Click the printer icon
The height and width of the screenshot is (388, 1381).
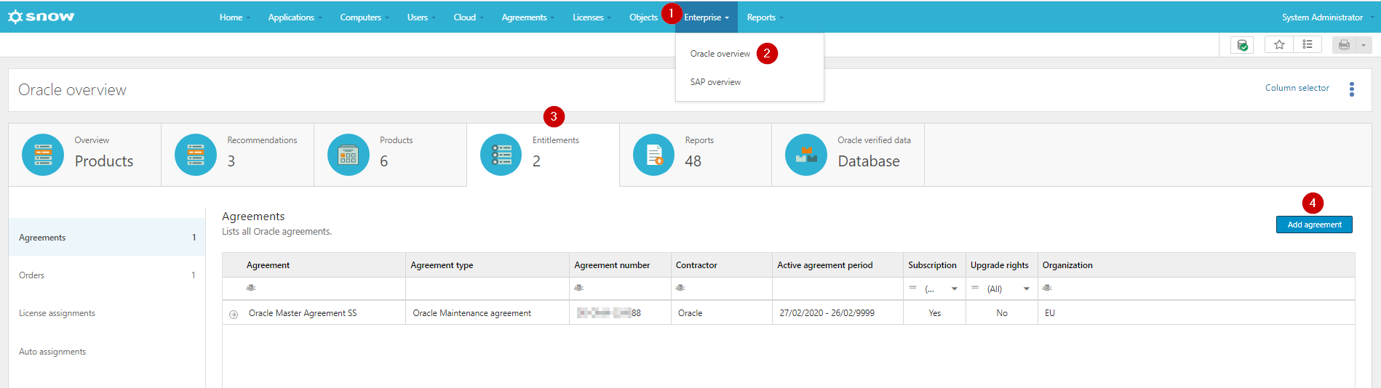tap(1344, 45)
